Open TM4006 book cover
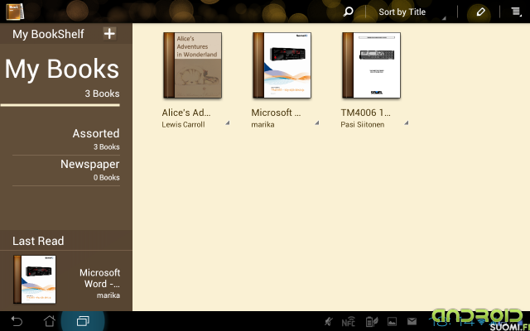The height and width of the screenshot is (331, 530). [x=371, y=65]
